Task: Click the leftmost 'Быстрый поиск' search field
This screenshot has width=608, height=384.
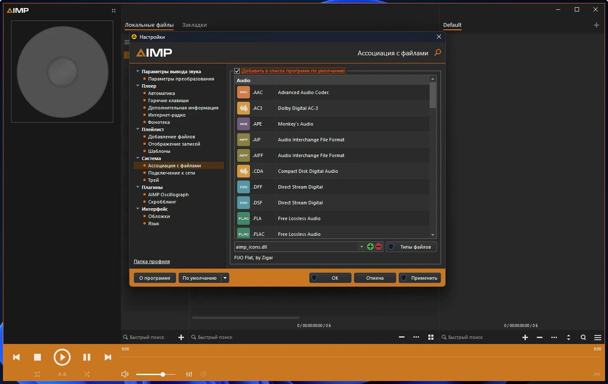Action: point(147,337)
